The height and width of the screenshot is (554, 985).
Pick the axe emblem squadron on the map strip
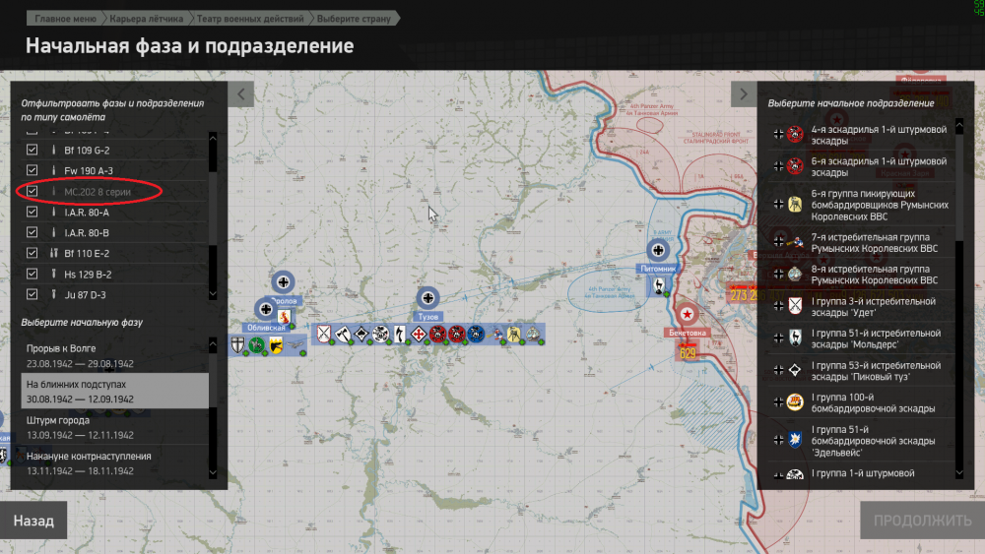pyautogui.click(x=343, y=334)
